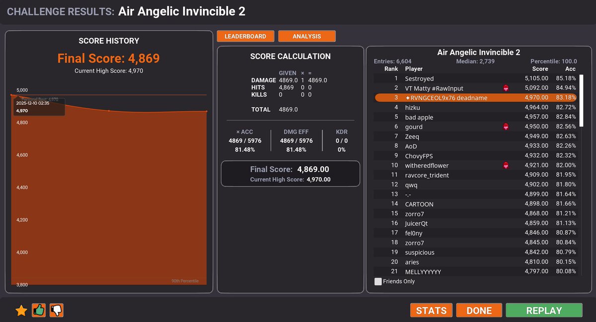Image resolution: width=596 pixels, height=322 pixels.
Task: Select player bad apple
Action: pos(476,117)
